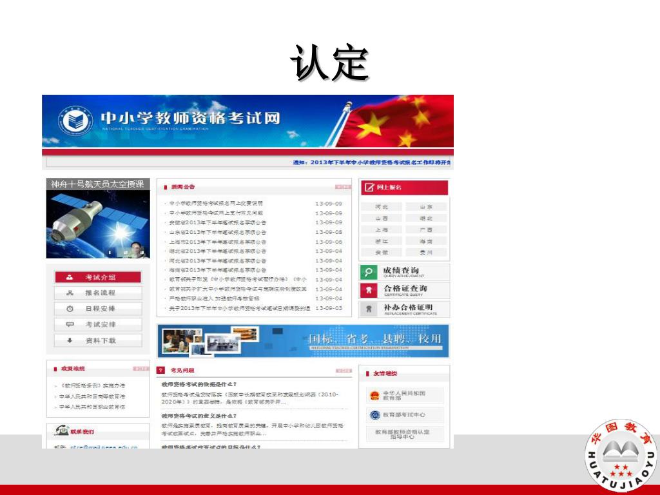Open news 湖北省2013年下半年笔试报名事项公告
Image resolution: width=660 pixels, height=495 pixels.
point(218,251)
